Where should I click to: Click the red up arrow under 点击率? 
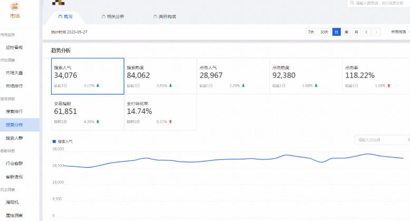coord(388,85)
